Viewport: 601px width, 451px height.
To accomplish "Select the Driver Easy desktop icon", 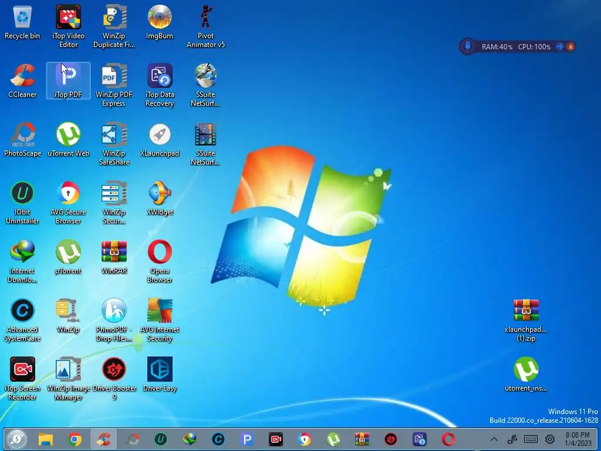I will pyautogui.click(x=160, y=374).
